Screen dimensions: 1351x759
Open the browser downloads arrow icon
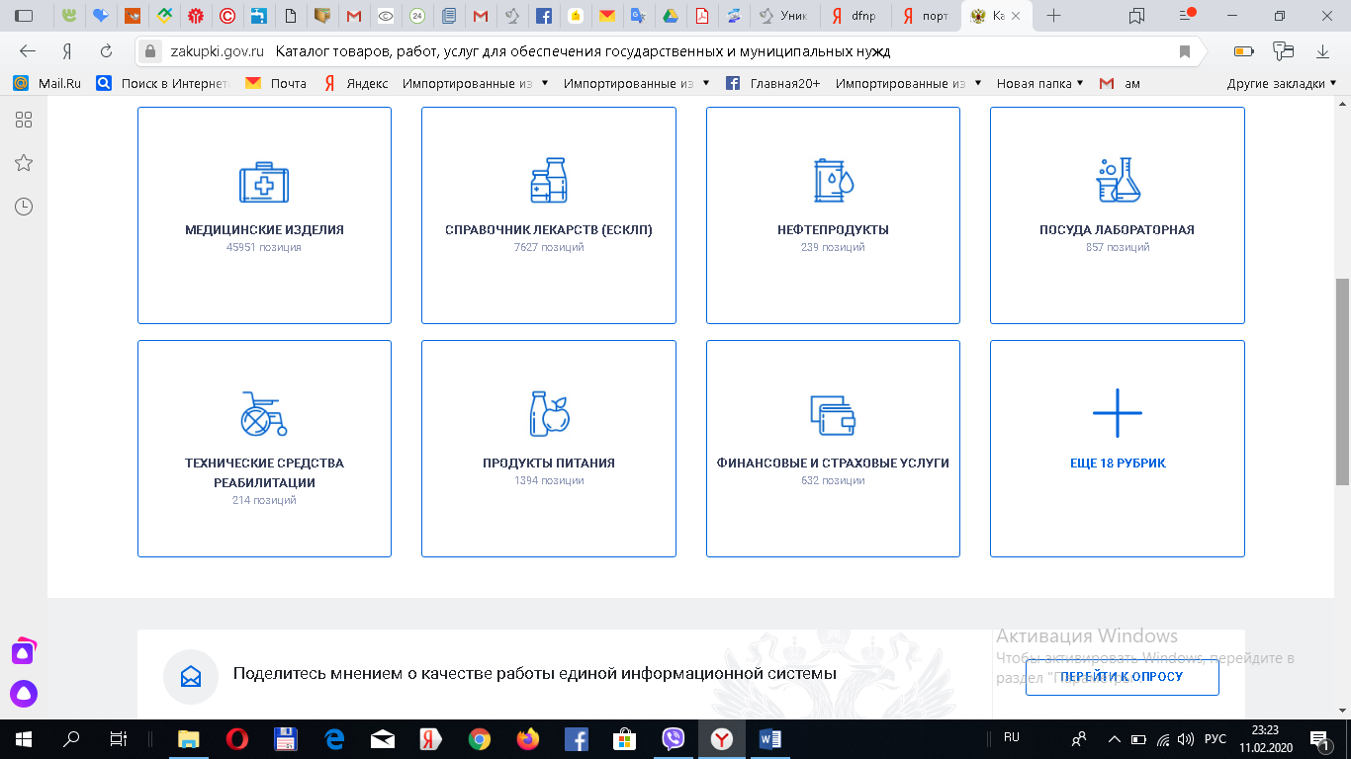click(x=1322, y=51)
